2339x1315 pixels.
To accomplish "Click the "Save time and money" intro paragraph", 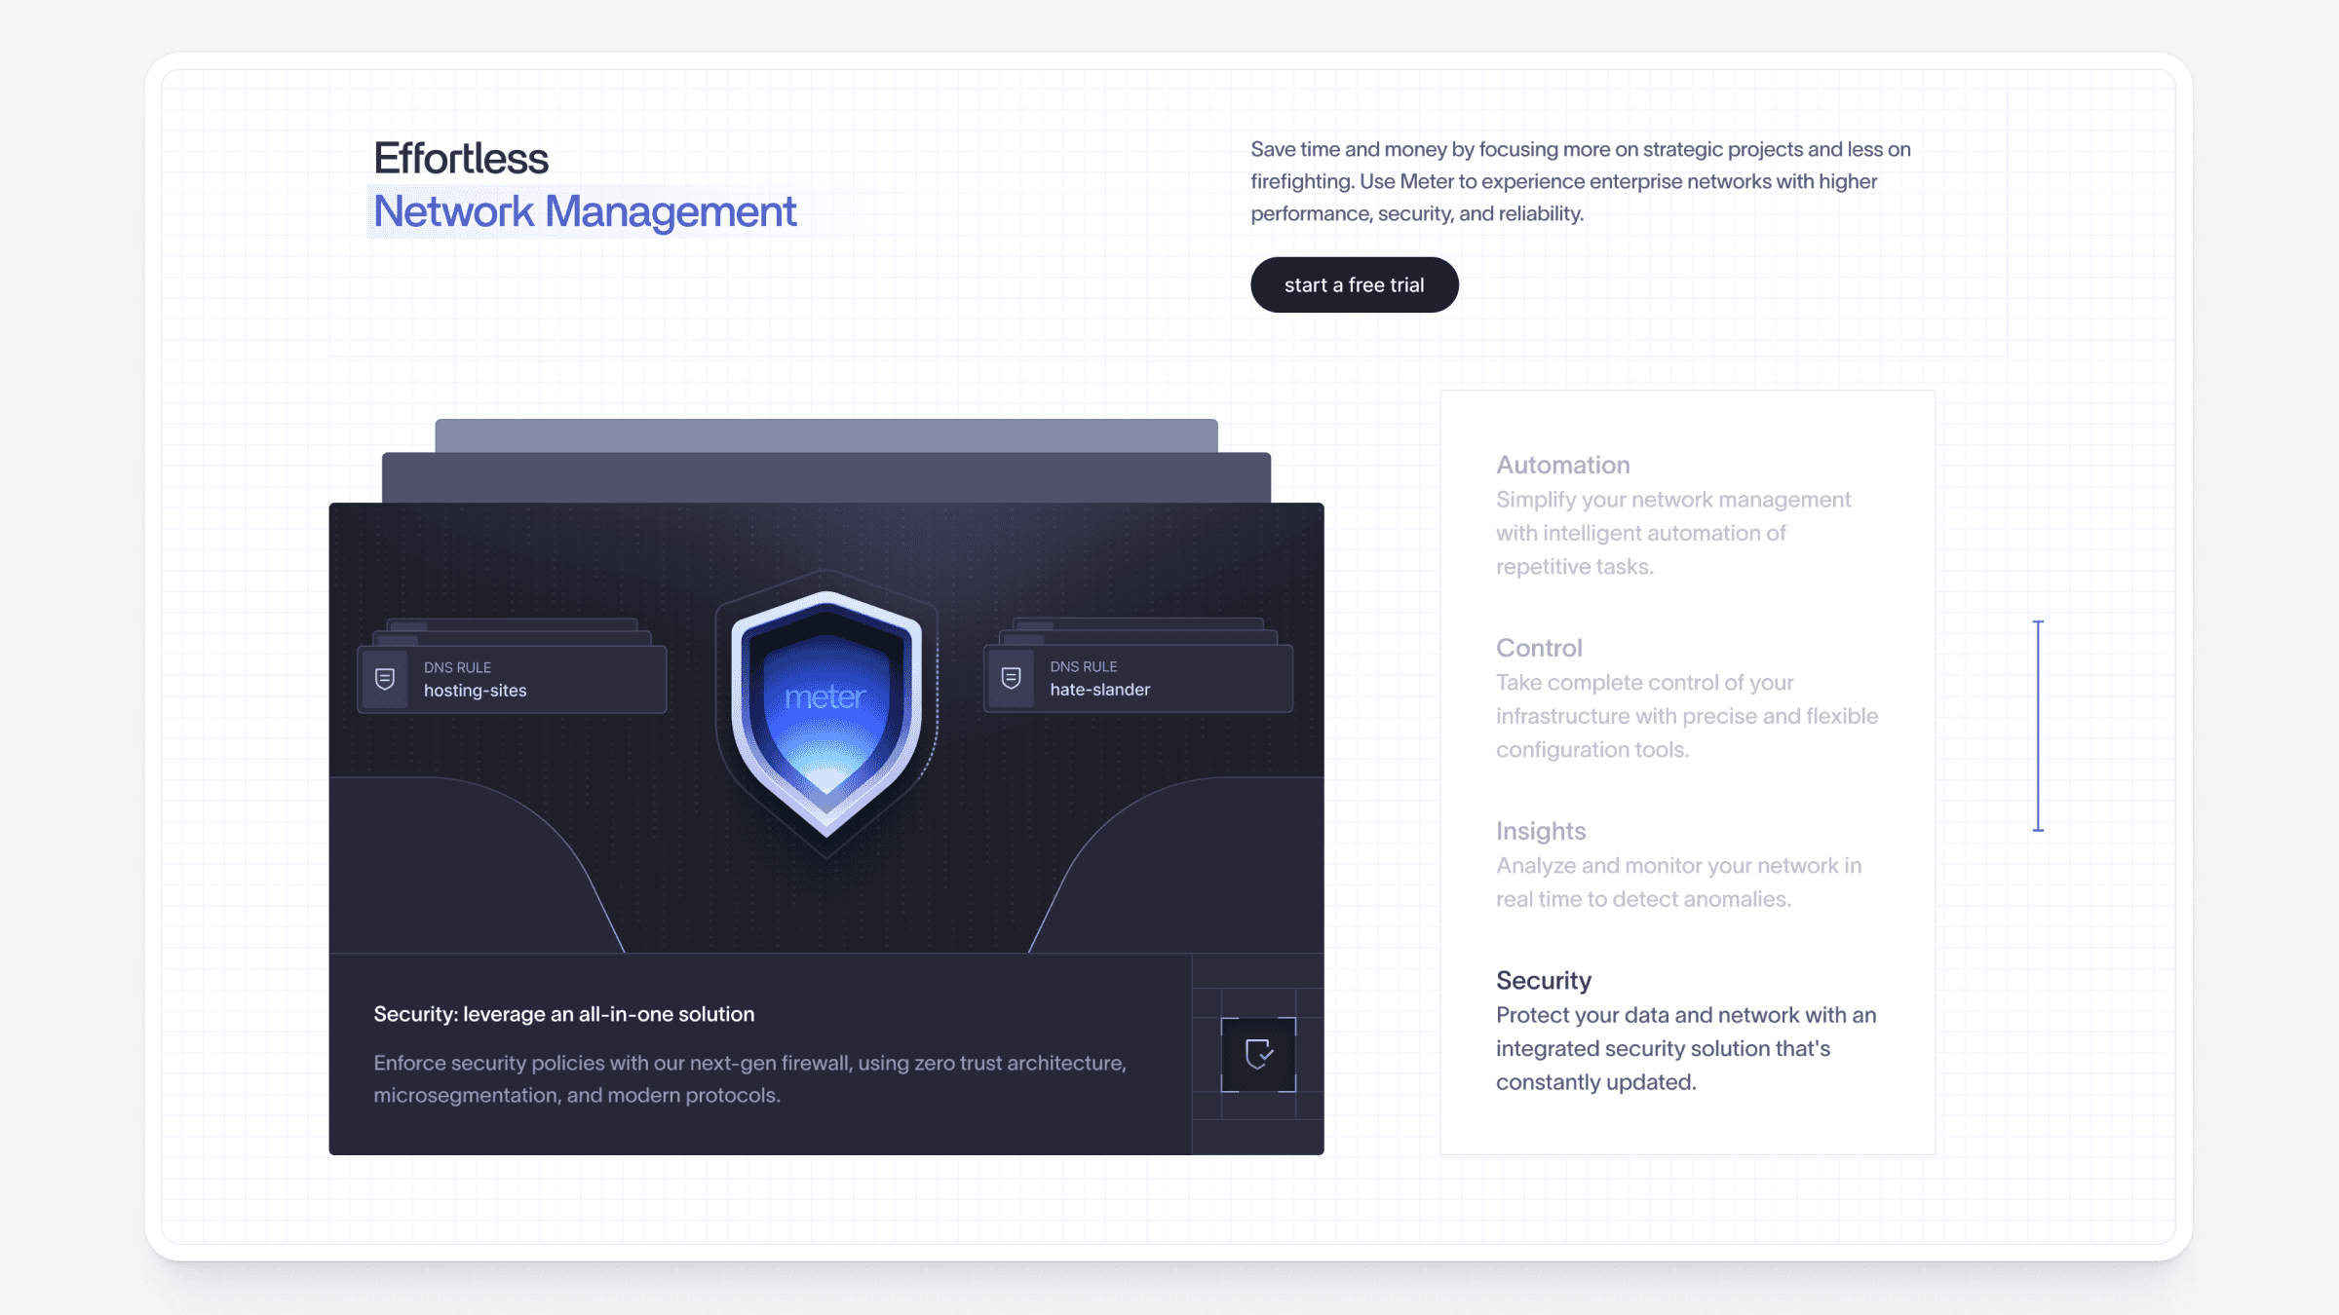I will 1581,181.
